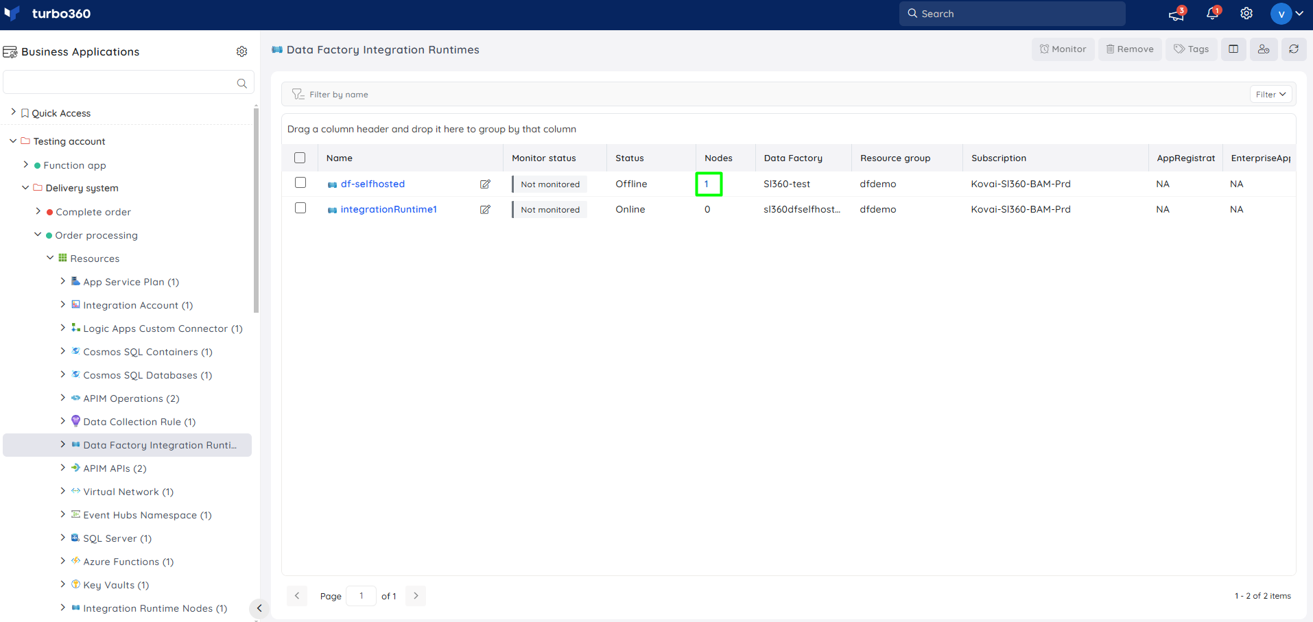Open the top bar settings gear
1313x622 pixels.
pyautogui.click(x=1246, y=14)
